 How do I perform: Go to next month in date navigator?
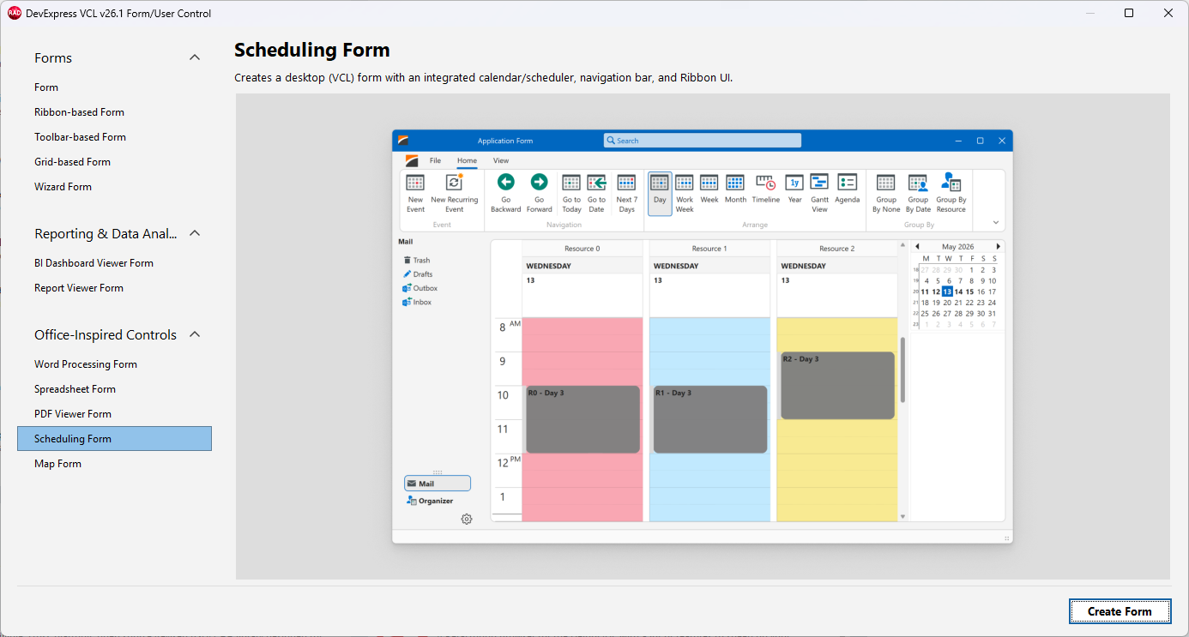coord(998,247)
